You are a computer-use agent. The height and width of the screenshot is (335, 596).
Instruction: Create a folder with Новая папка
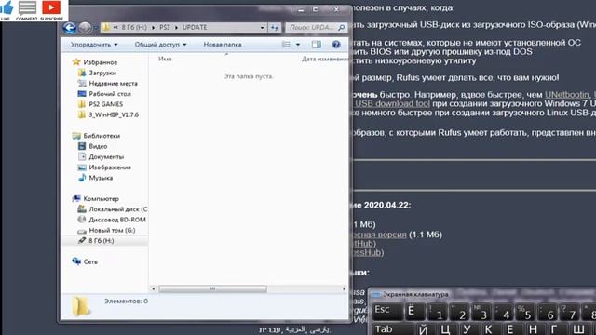point(223,45)
